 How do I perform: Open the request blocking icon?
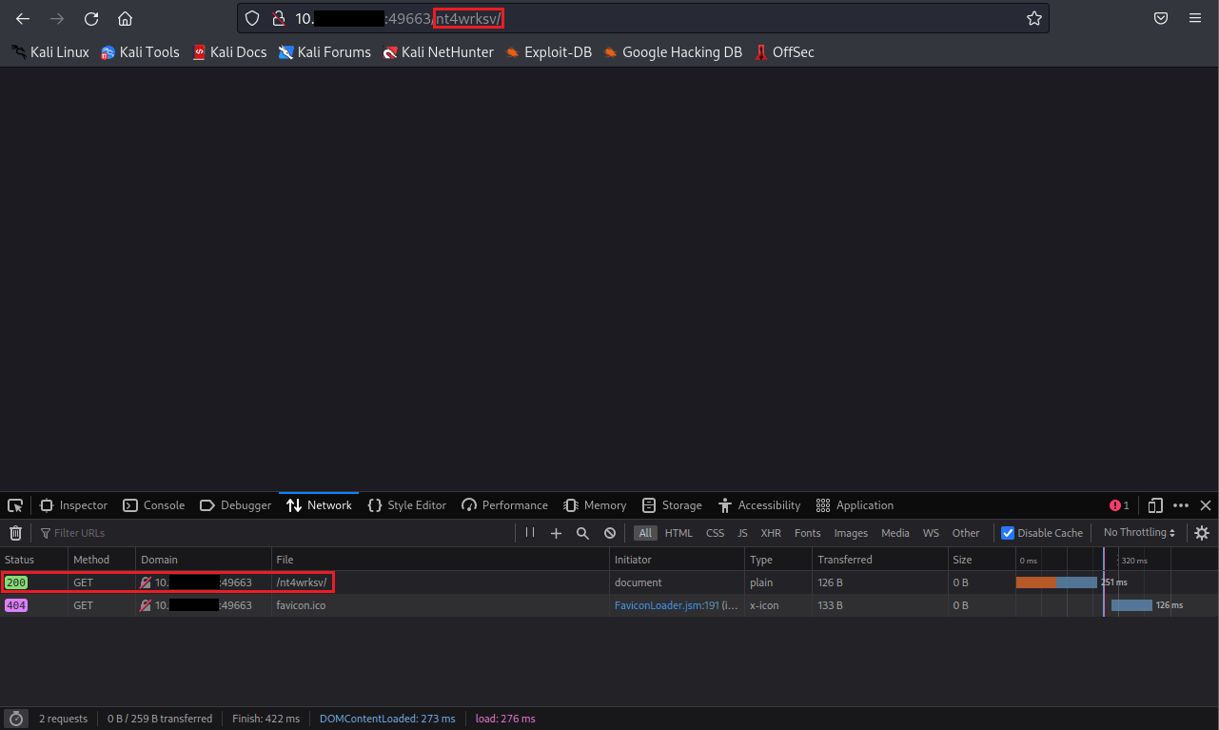tap(610, 533)
